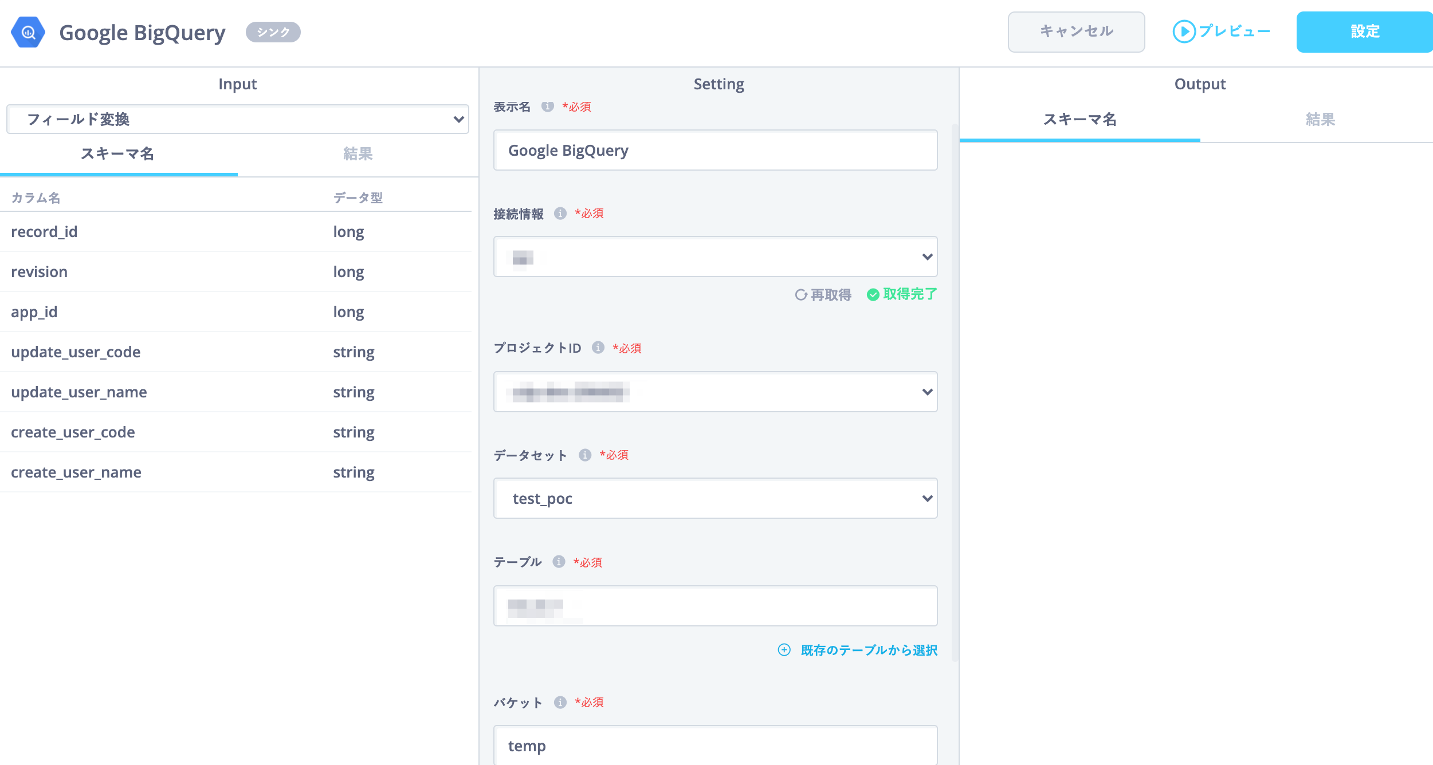Click the 設定 button
Viewport: 1433px width, 765px height.
click(1365, 32)
